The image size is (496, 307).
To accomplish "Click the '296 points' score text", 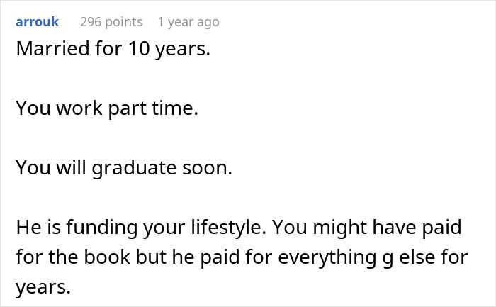I will 111,22.
